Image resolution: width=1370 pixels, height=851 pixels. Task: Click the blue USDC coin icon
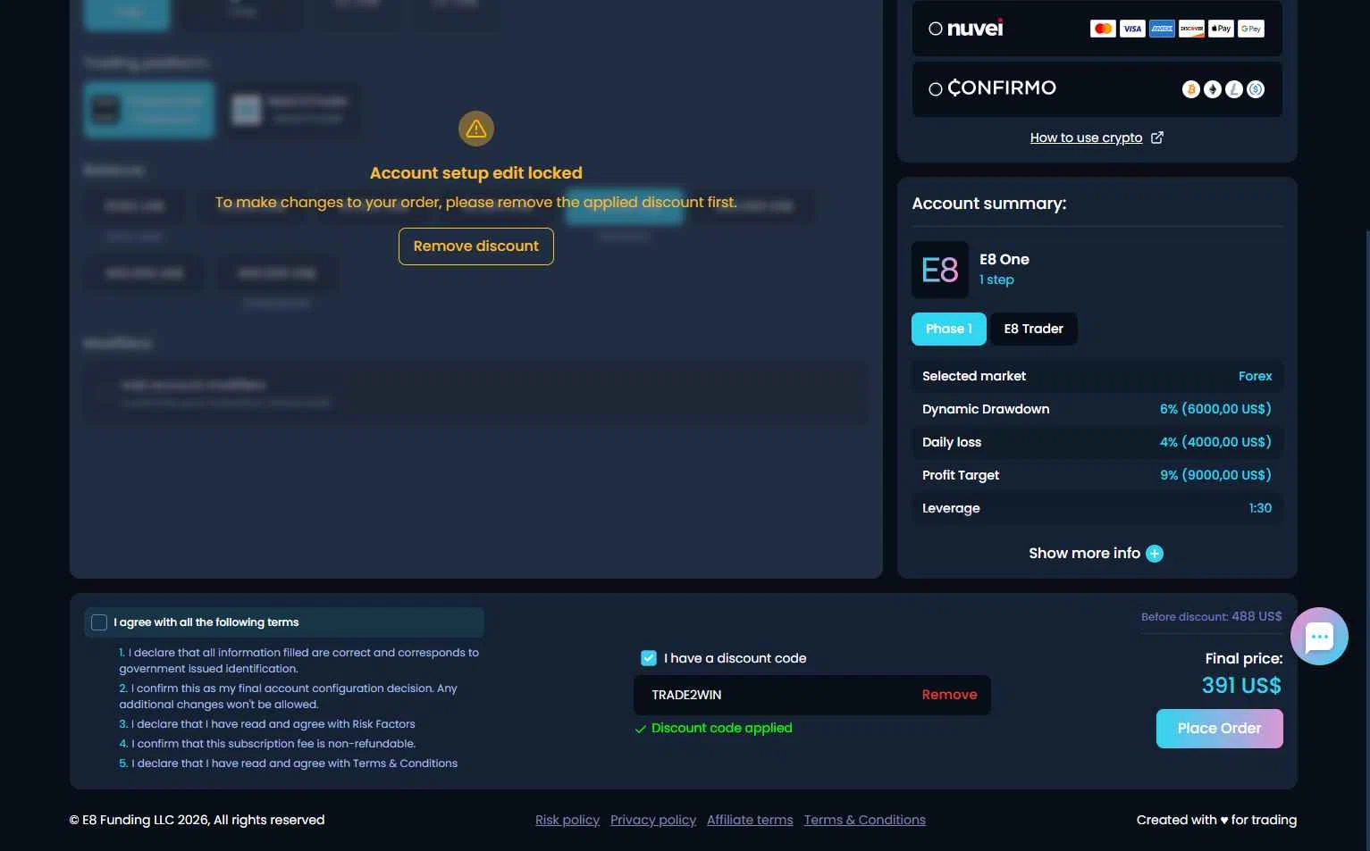(x=1255, y=89)
